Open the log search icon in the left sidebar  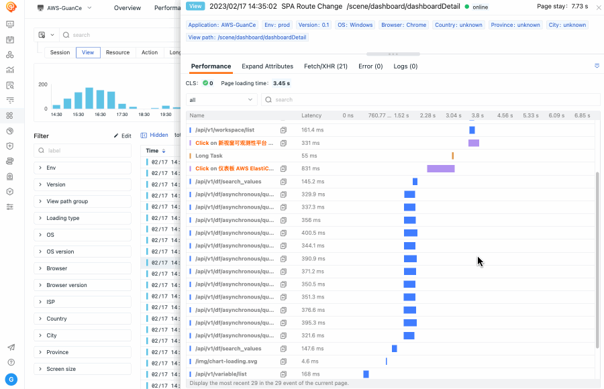point(10,85)
